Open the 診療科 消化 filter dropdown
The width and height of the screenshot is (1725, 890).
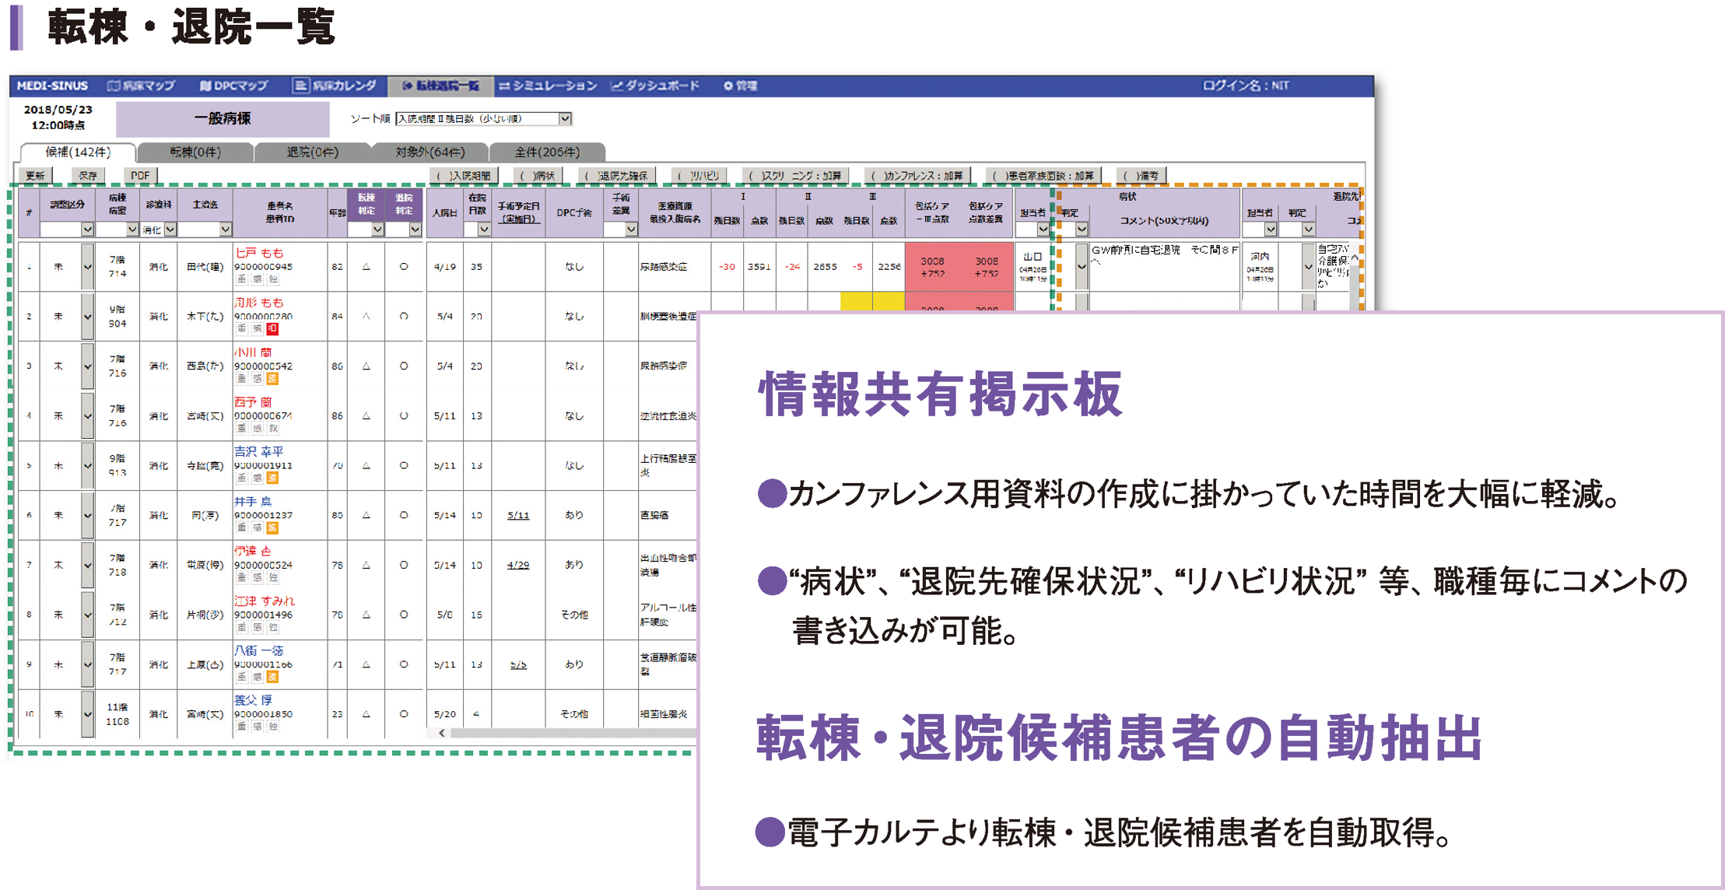click(170, 230)
